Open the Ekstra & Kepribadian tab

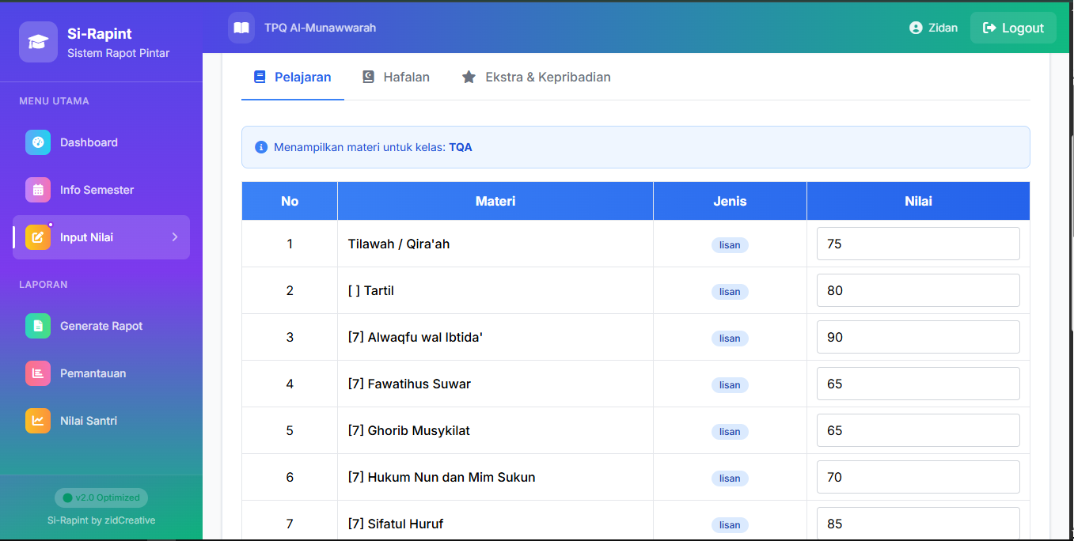point(537,77)
